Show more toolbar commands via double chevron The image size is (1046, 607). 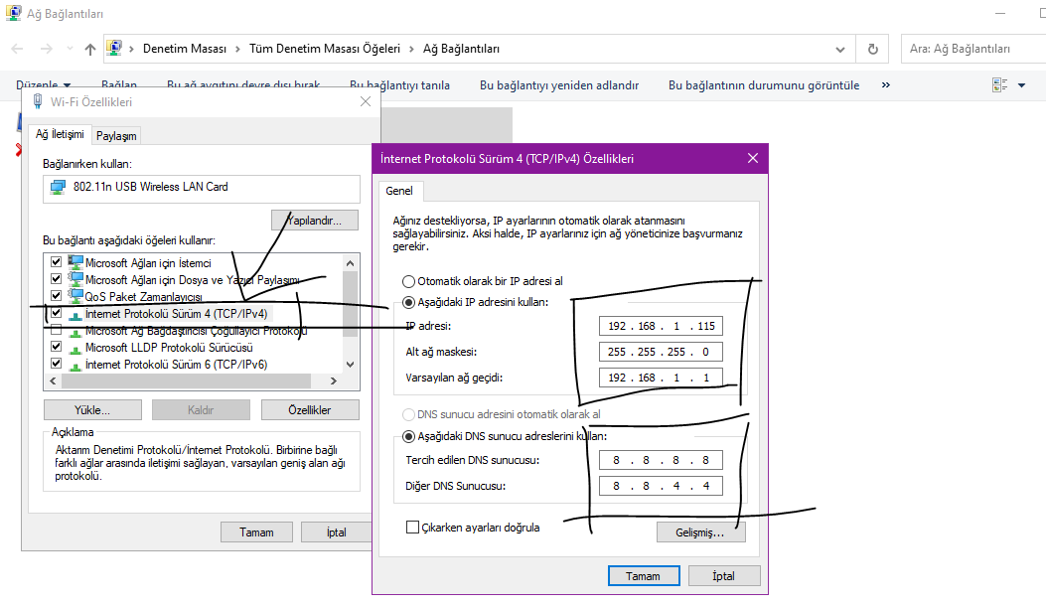886,84
